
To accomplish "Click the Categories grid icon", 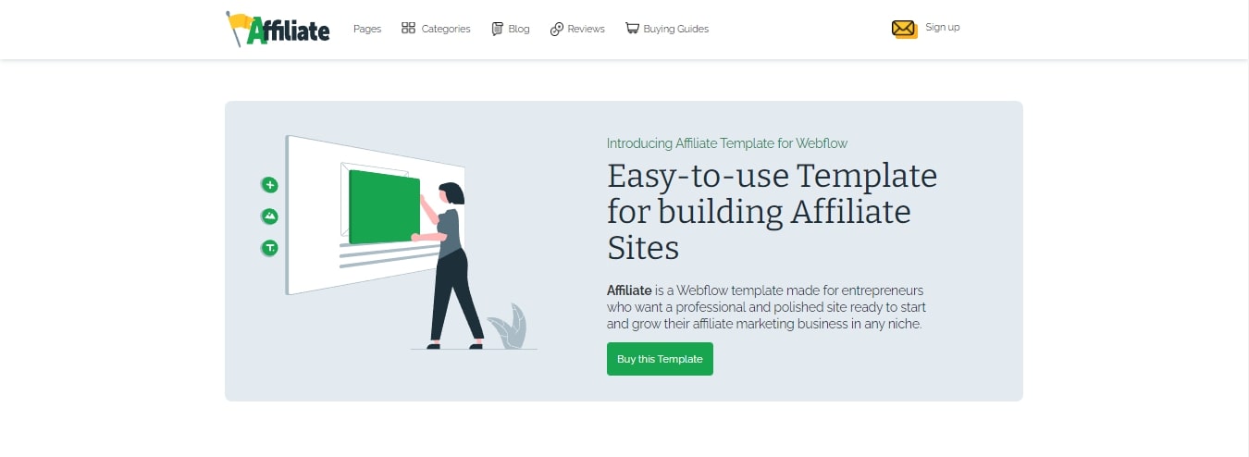I will coord(408,28).
